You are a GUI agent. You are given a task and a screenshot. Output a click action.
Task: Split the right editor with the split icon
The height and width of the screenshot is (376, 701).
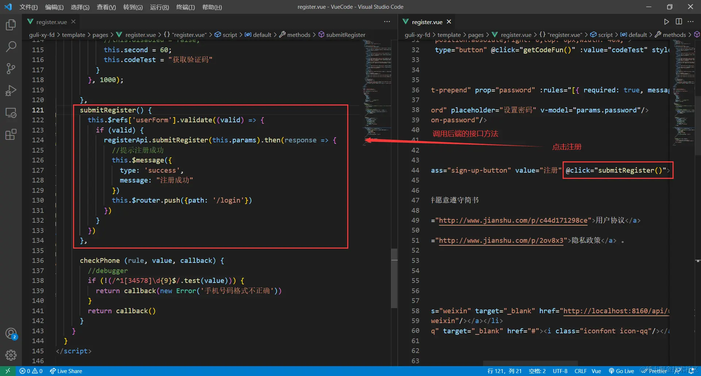(x=679, y=22)
